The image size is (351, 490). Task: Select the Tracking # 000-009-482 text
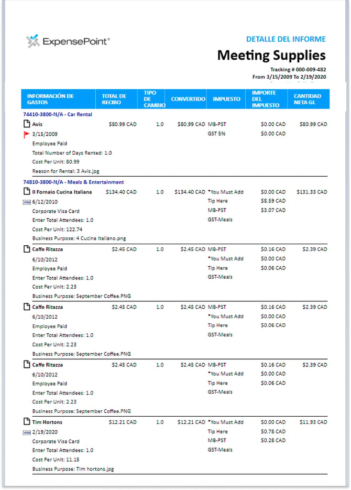(298, 69)
